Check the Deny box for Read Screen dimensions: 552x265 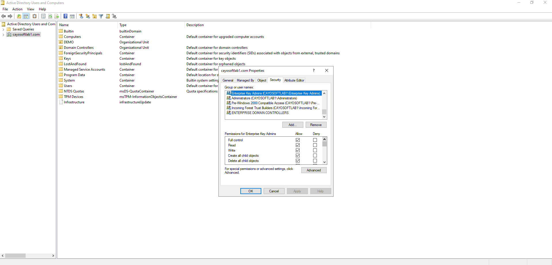click(315, 145)
